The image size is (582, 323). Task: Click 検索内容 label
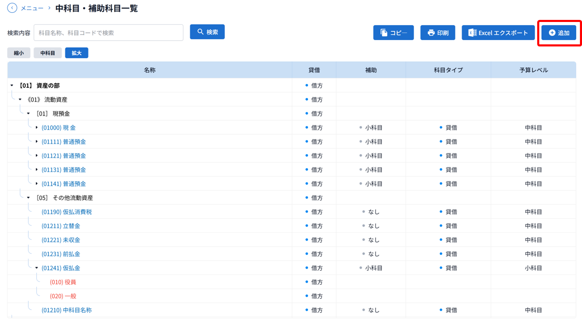click(19, 33)
